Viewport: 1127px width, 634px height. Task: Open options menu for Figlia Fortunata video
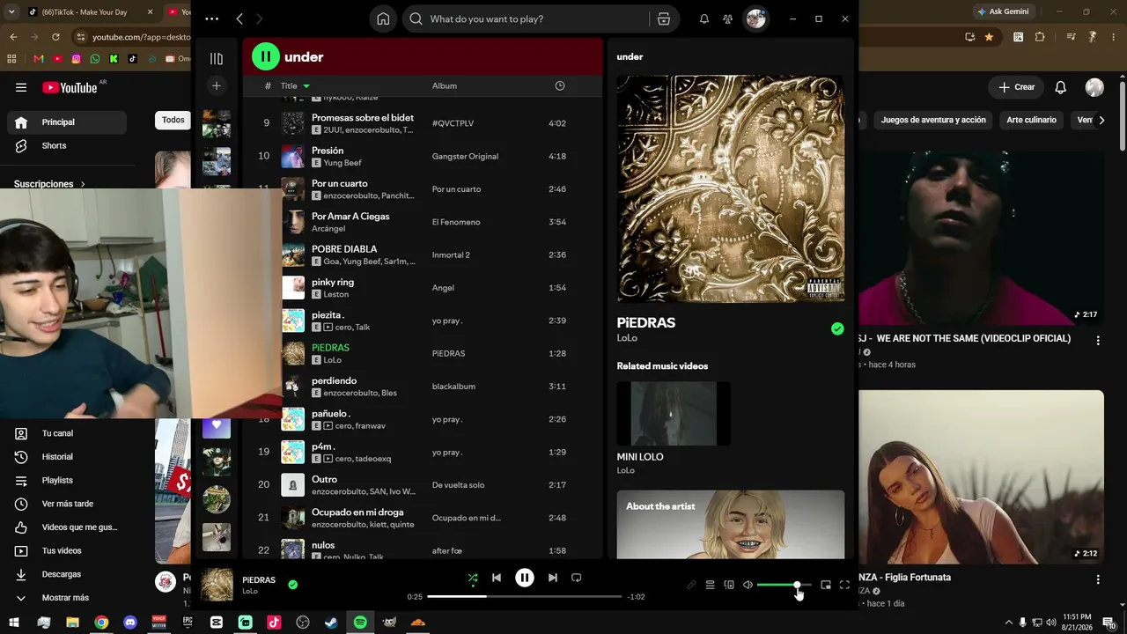point(1098,579)
